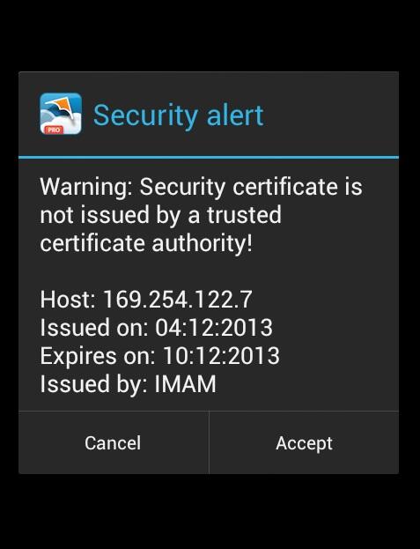This screenshot has height=549, width=420.
Task: Click the PRO app icon in dialog header
Action: click(61, 114)
